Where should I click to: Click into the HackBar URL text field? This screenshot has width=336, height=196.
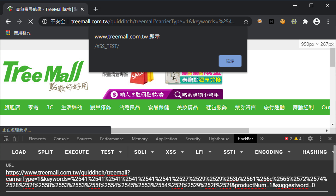click(x=167, y=179)
